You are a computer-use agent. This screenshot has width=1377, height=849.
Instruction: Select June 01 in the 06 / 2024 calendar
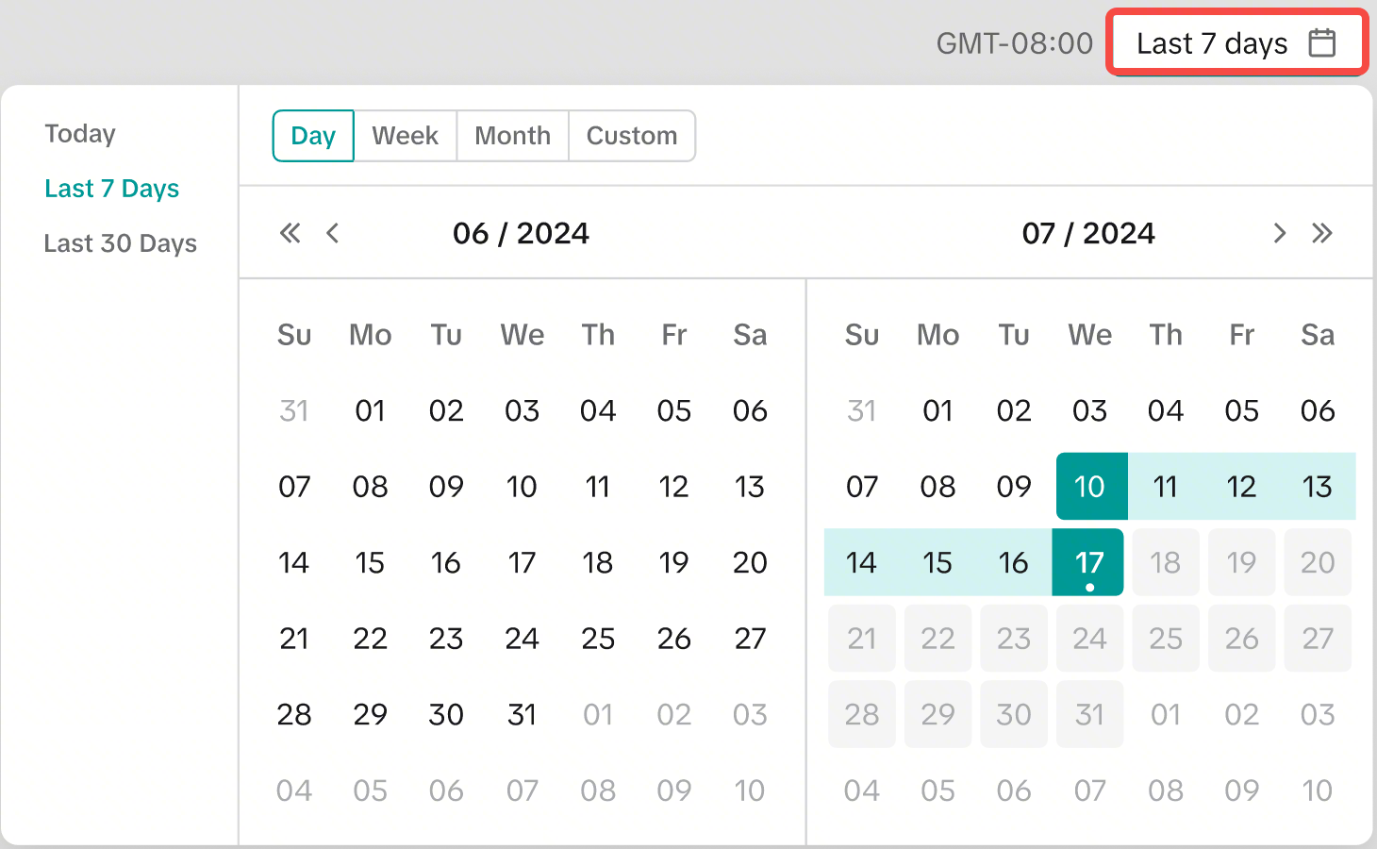click(x=370, y=411)
